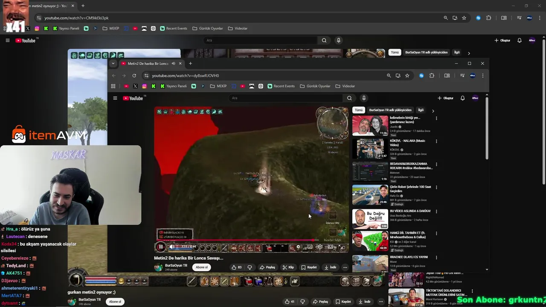
Task: Click İndir under the front video
Action: click(331, 267)
